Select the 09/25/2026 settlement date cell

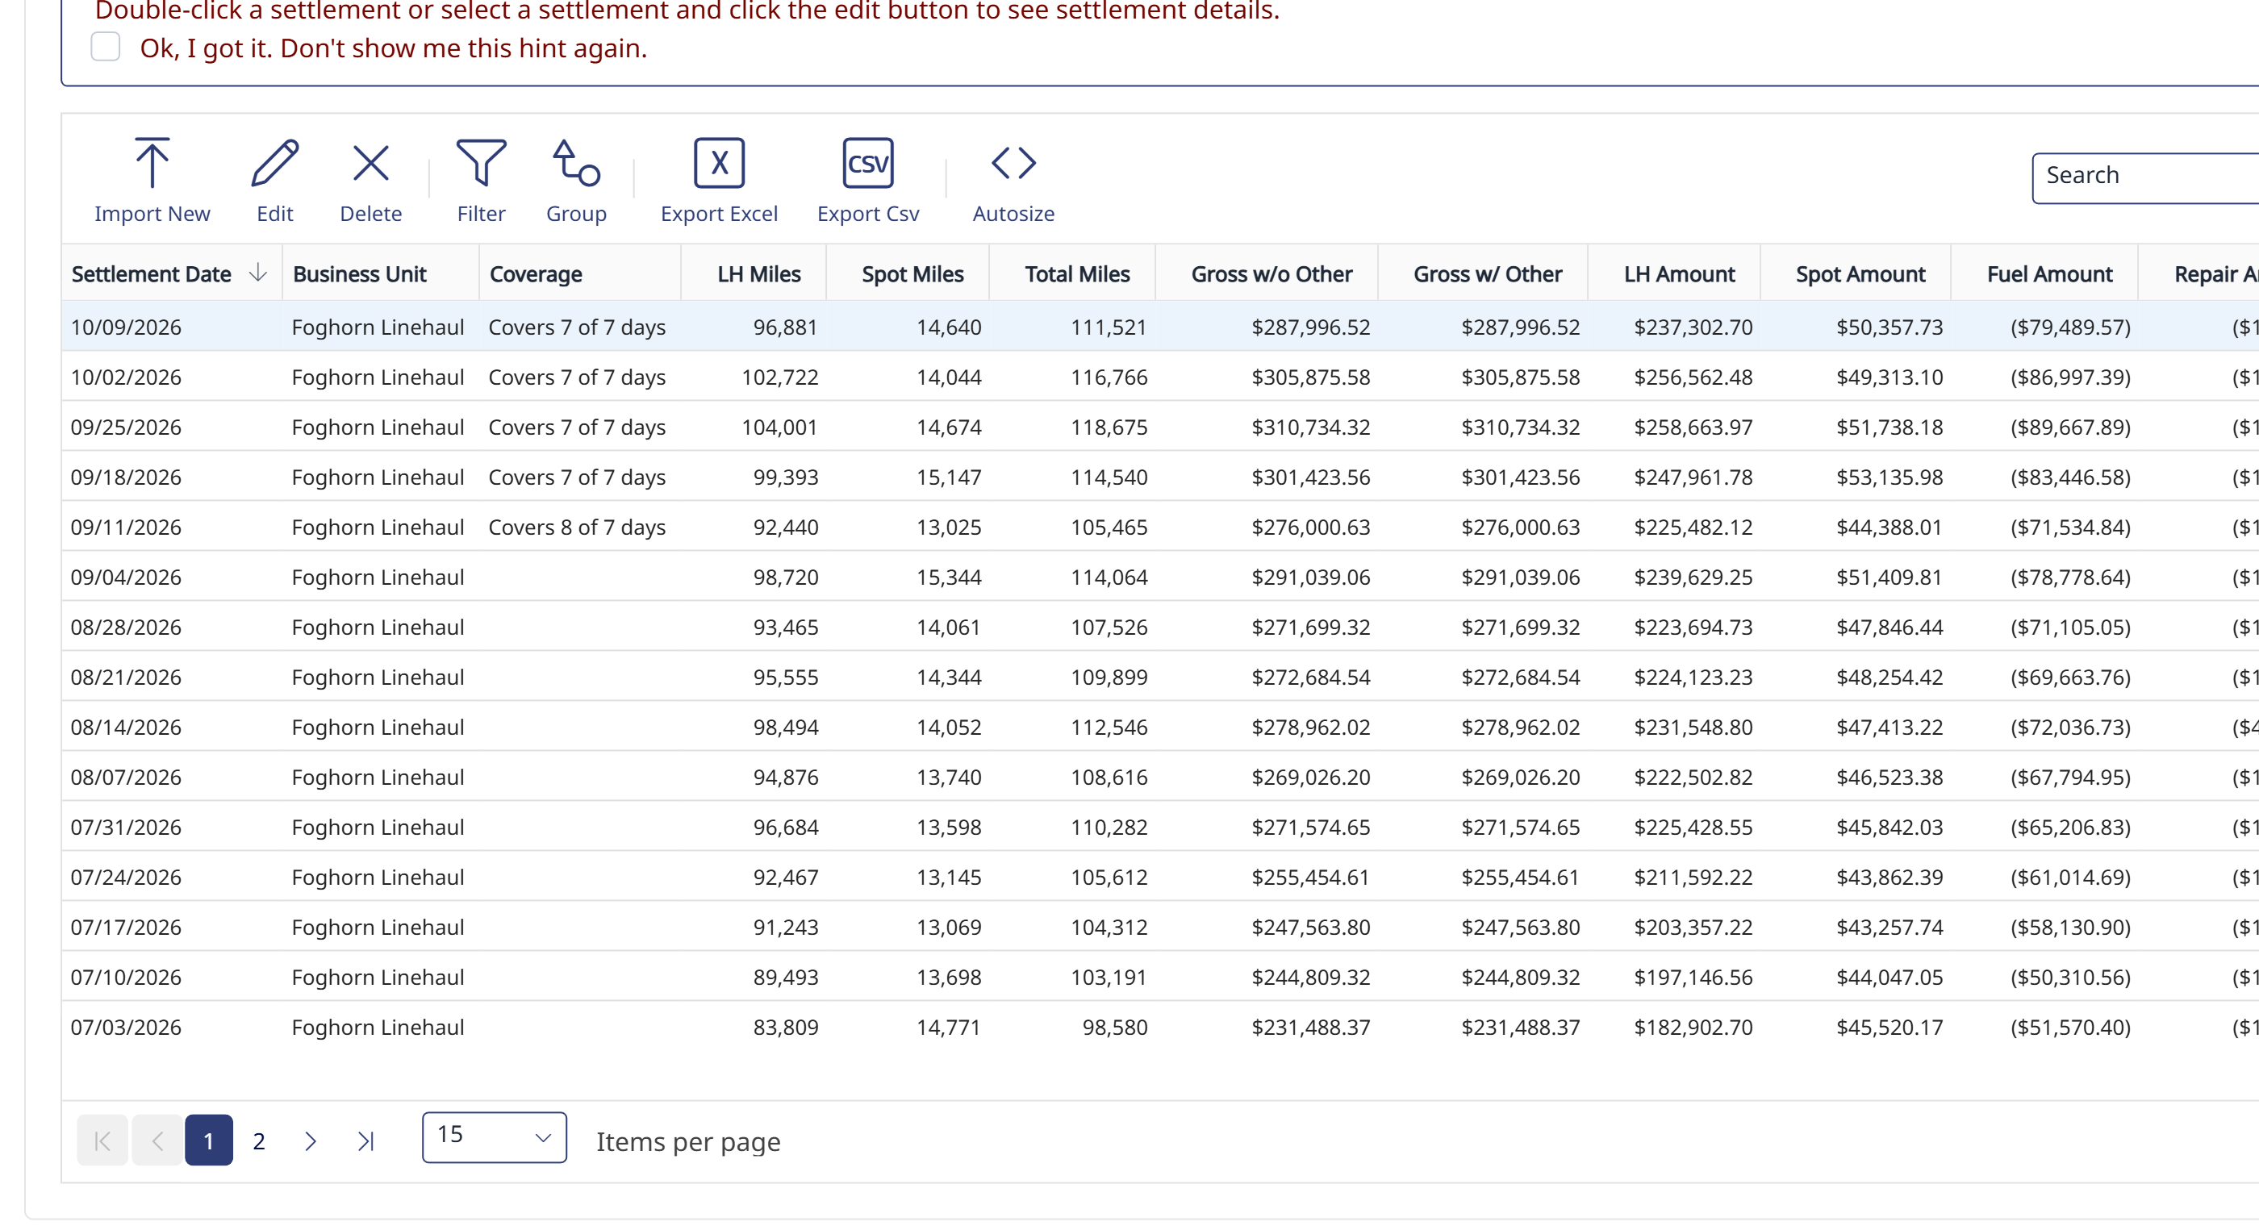125,427
